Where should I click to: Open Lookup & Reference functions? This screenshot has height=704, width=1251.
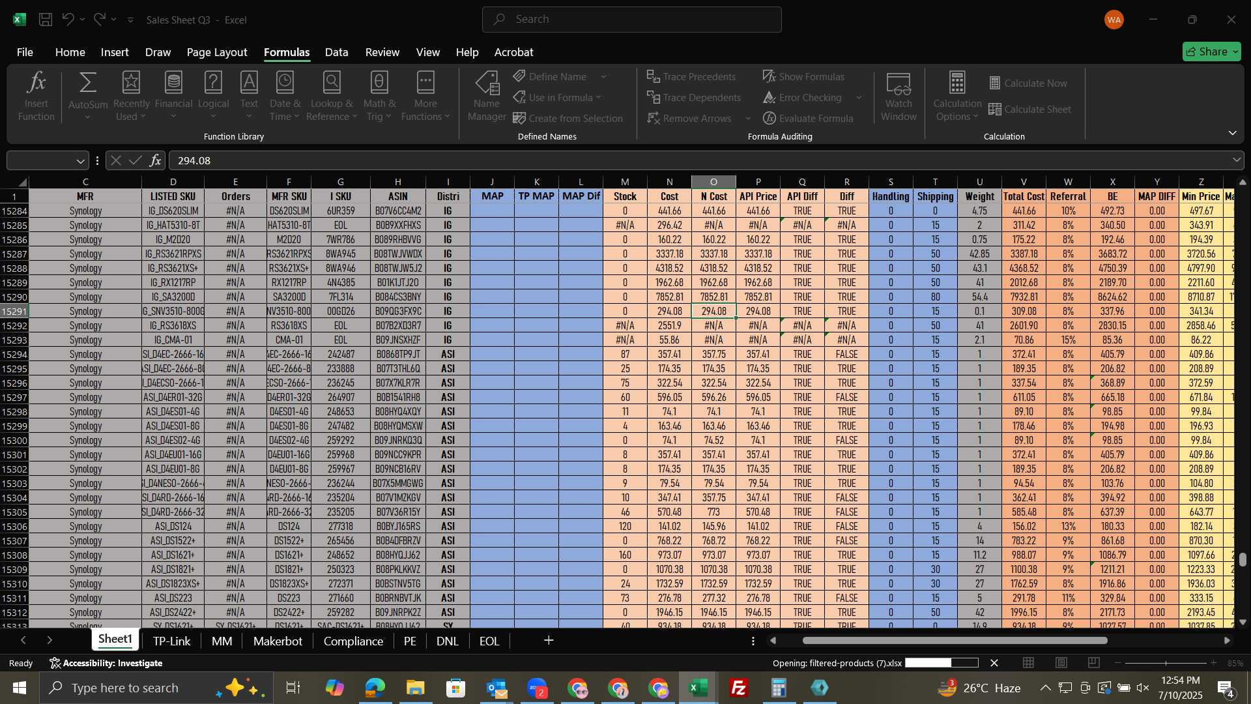point(332,96)
